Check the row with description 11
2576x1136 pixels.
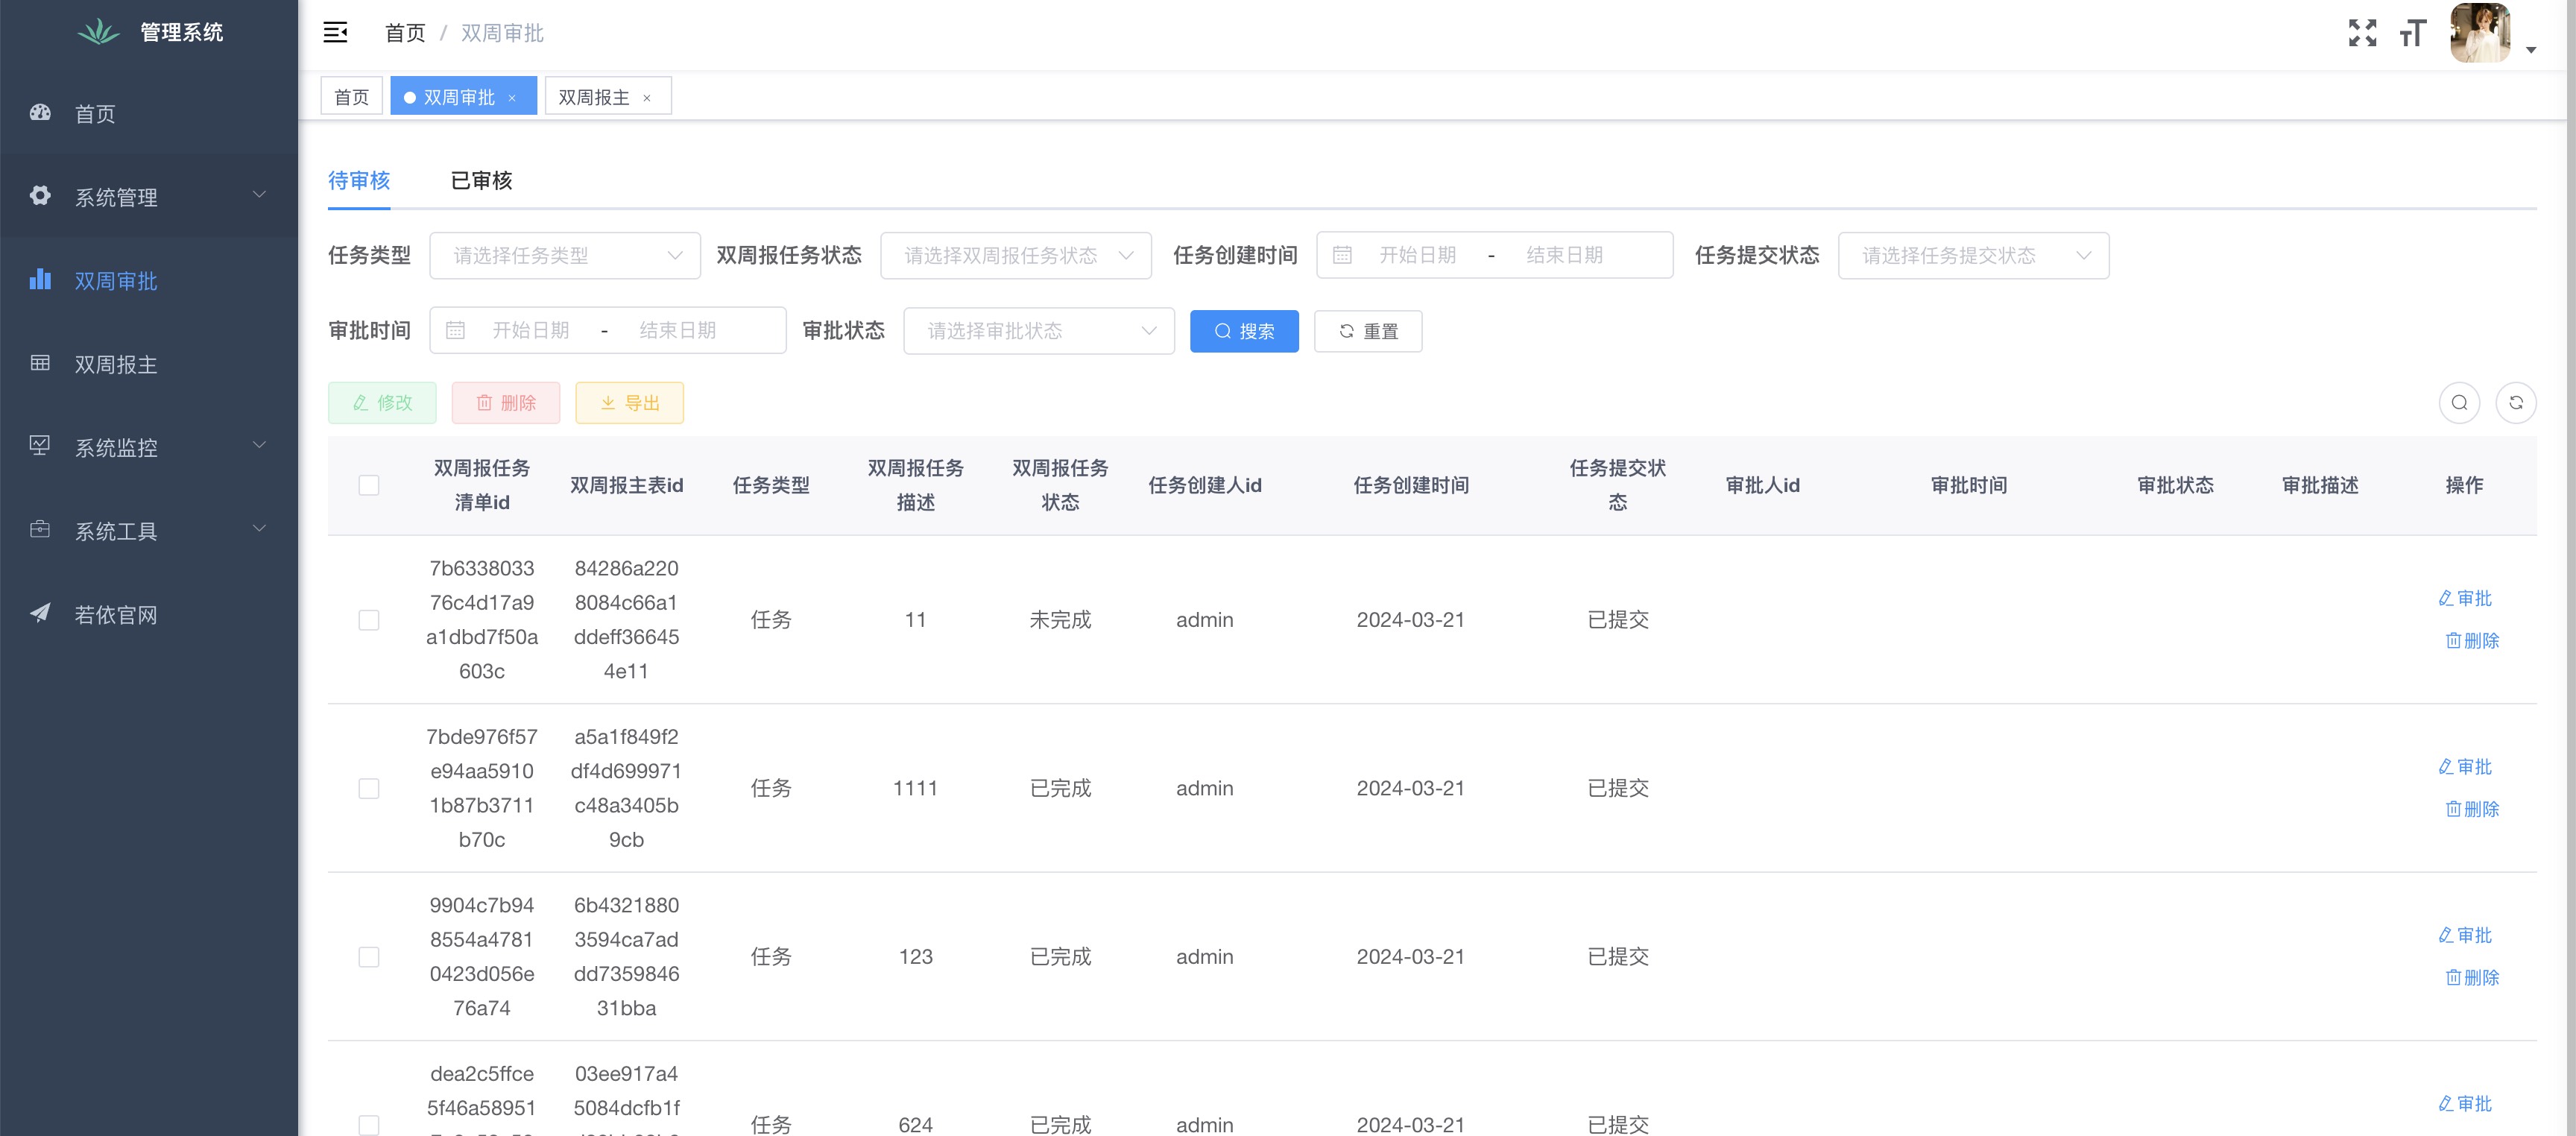pyautogui.click(x=369, y=620)
